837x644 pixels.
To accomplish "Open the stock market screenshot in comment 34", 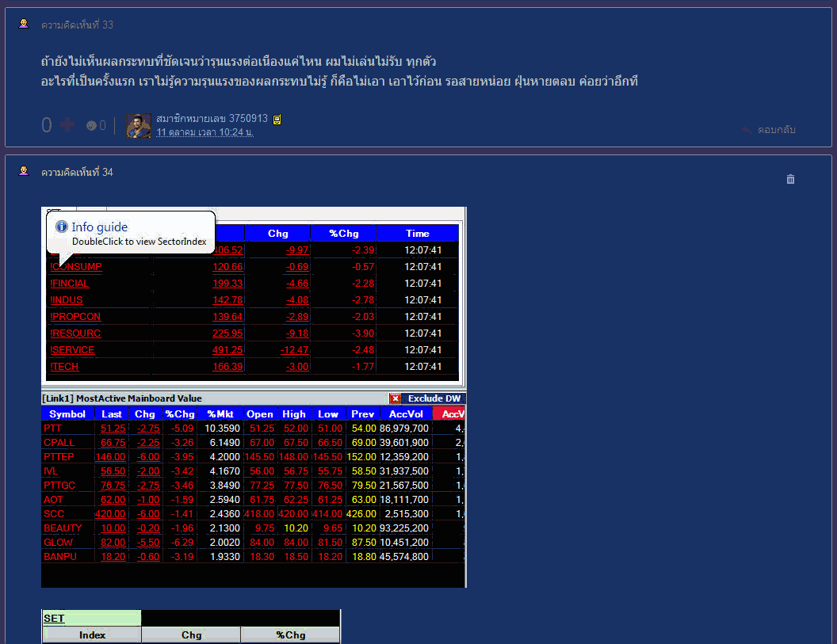I will (254, 397).
